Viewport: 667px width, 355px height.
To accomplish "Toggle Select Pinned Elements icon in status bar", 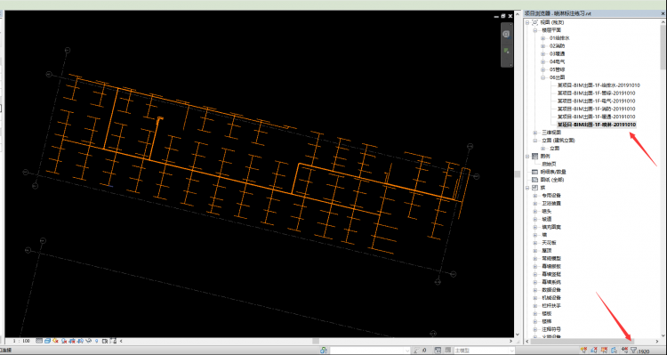I will tap(605, 351).
